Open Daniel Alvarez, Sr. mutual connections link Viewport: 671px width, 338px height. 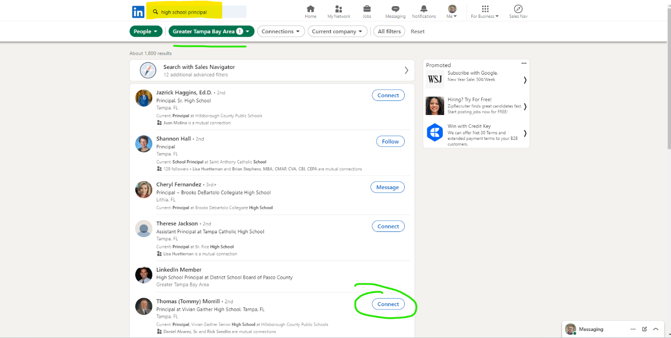tap(219, 331)
